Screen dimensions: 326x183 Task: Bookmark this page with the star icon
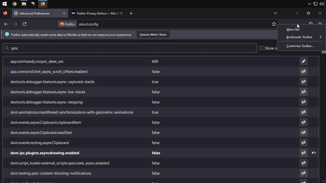point(274,24)
